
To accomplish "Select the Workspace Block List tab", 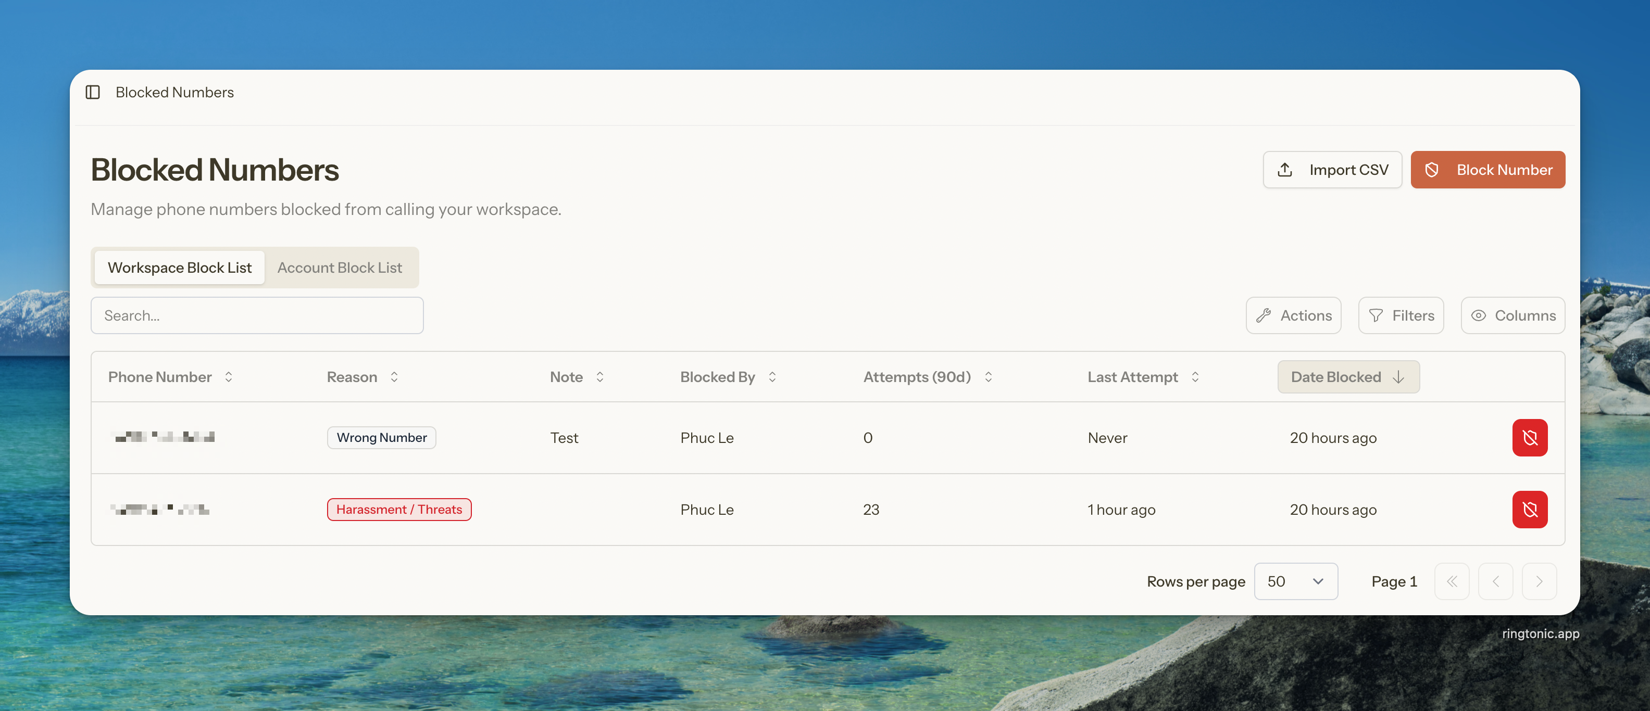I will (x=179, y=268).
